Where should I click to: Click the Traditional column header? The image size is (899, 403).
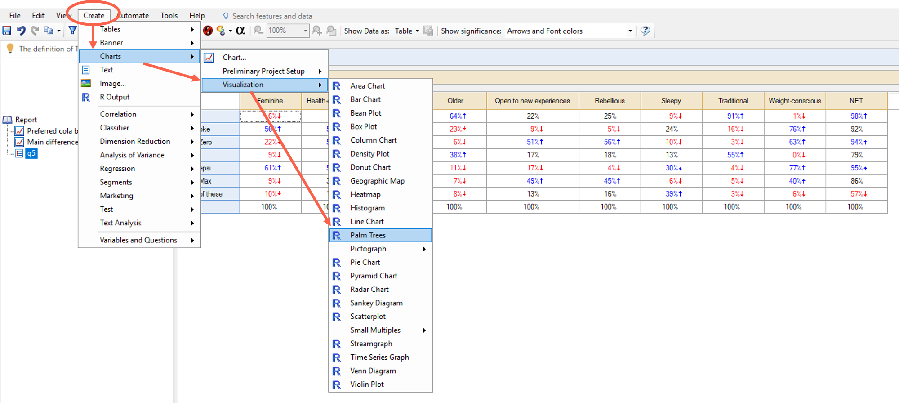tap(733, 101)
